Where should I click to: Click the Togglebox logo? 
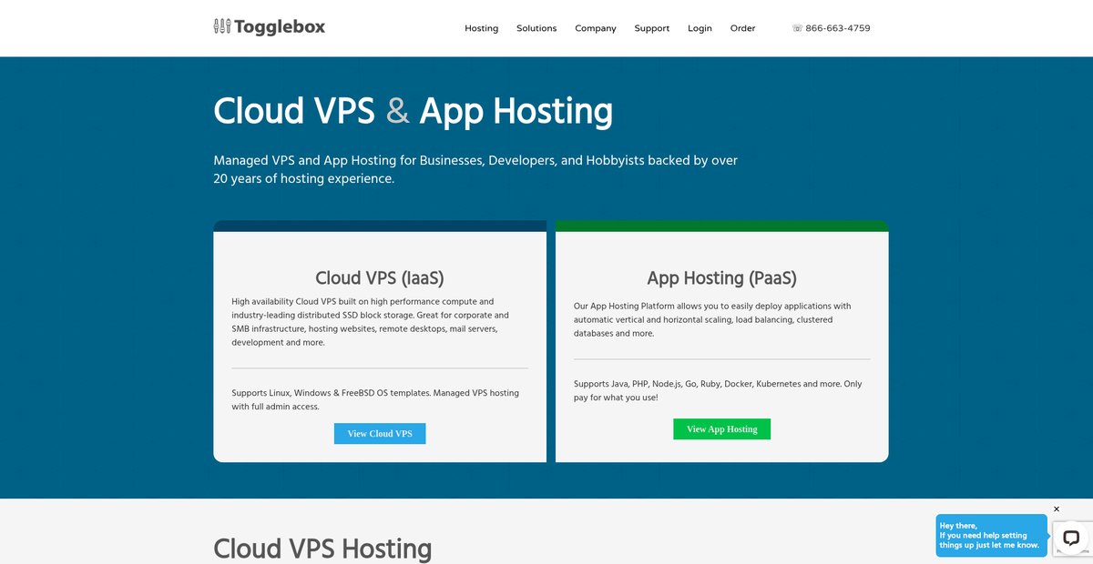point(269,27)
